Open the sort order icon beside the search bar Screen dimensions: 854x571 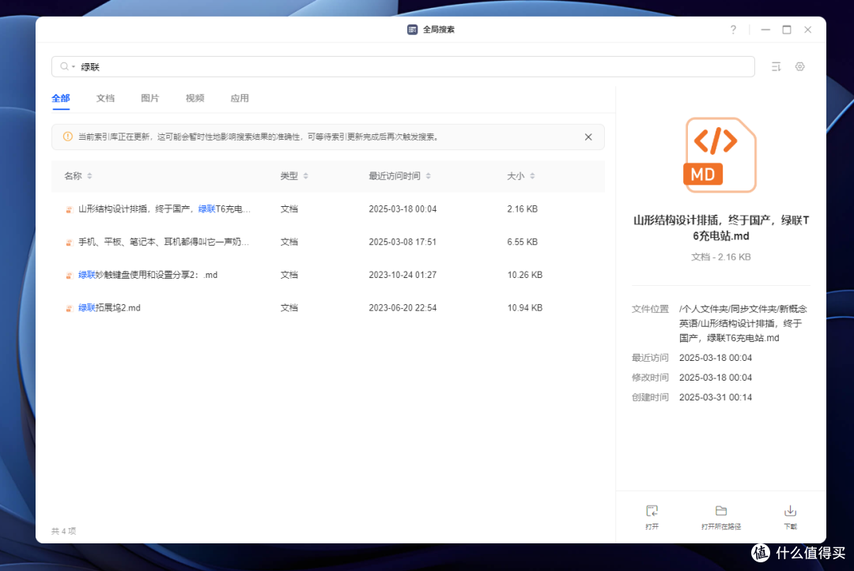pos(776,66)
